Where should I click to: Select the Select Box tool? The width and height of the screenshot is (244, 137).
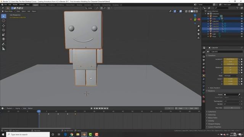[3, 16]
